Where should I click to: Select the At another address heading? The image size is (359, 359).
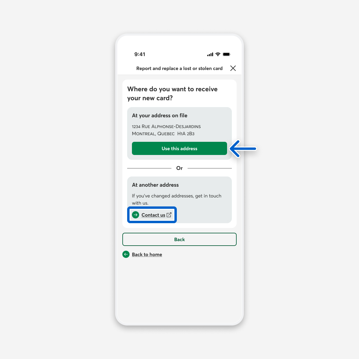[155, 185]
